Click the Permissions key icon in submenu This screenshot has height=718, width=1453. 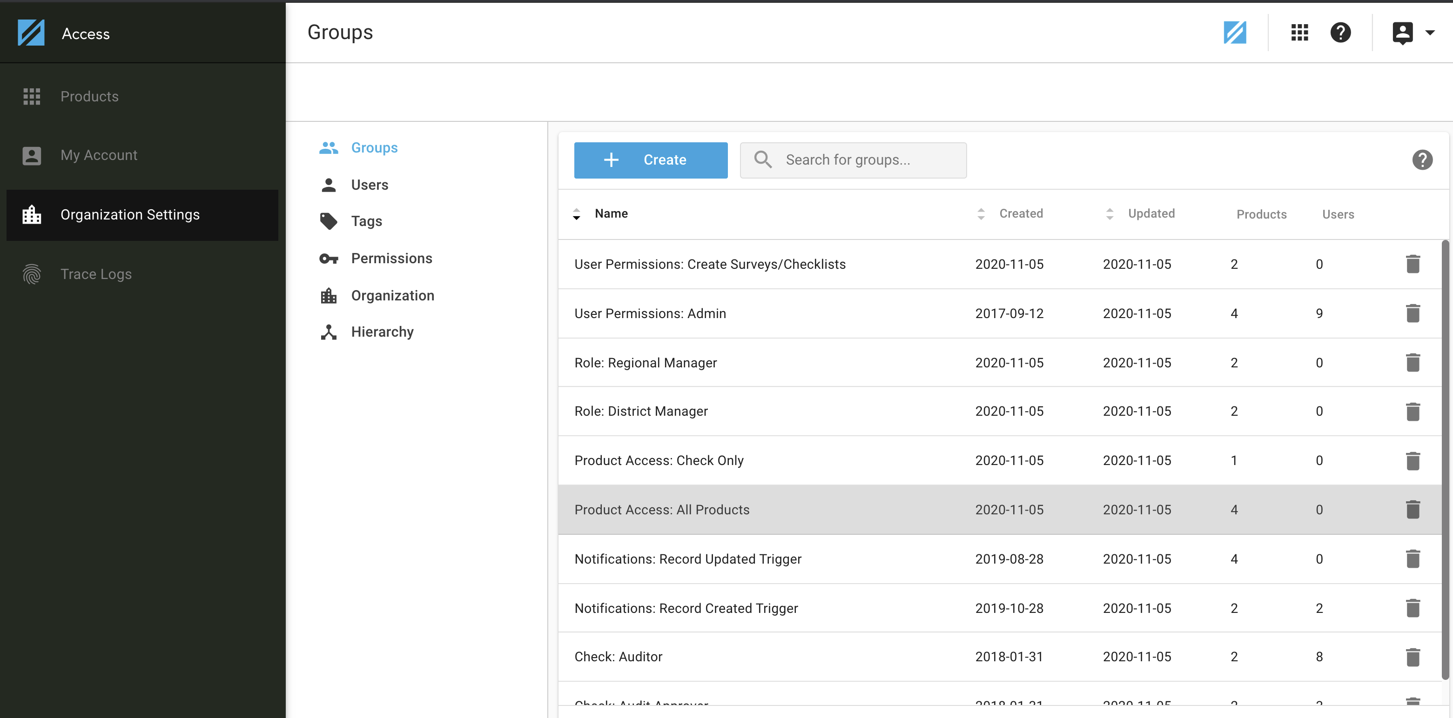pos(329,259)
